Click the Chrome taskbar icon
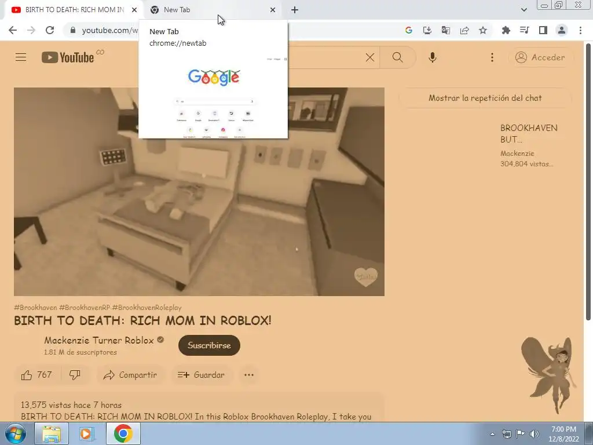This screenshot has width=593, height=445. coord(123,433)
